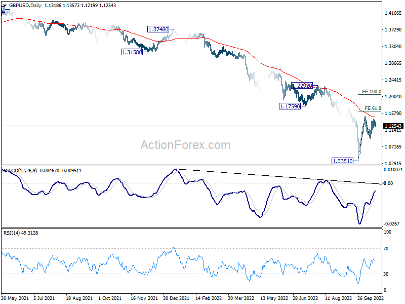Click the 18 Aug 2021 date label

79,298
